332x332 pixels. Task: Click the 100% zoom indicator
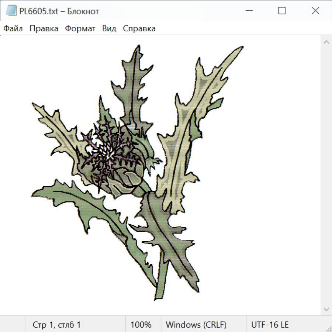click(x=141, y=325)
